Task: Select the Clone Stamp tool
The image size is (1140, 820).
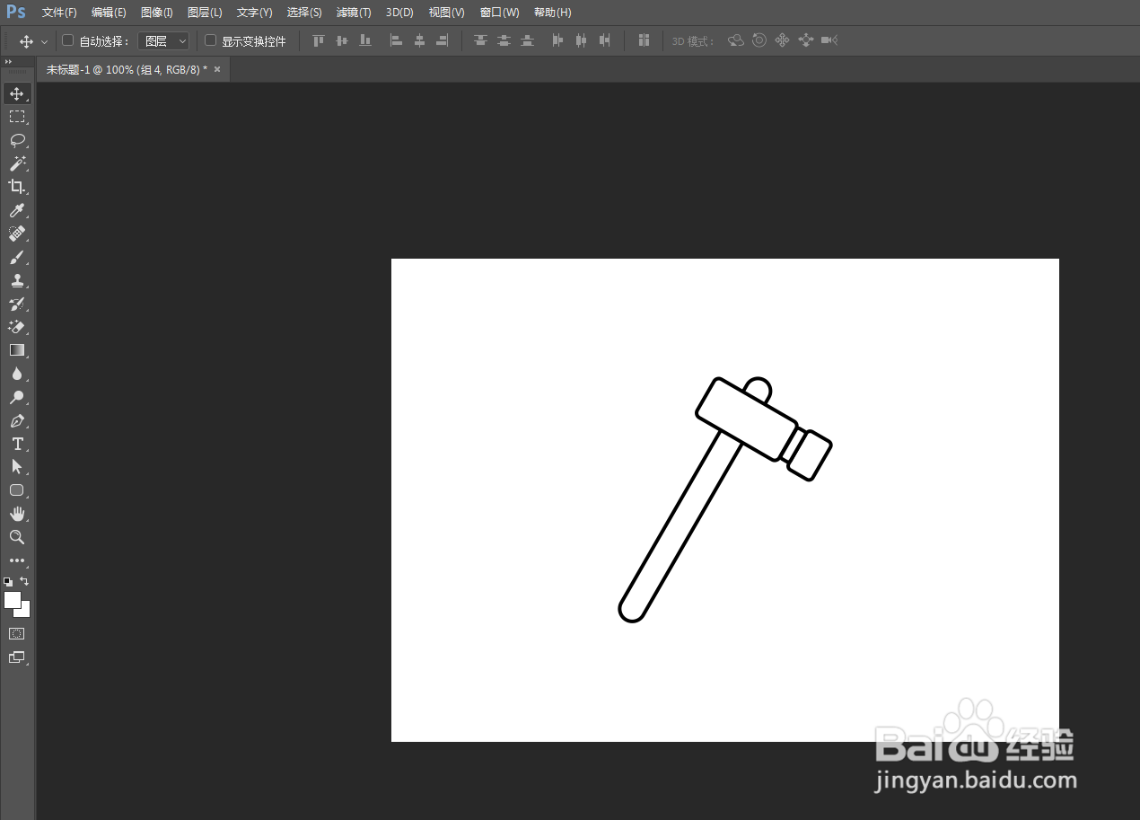Action: tap(17, 280)
